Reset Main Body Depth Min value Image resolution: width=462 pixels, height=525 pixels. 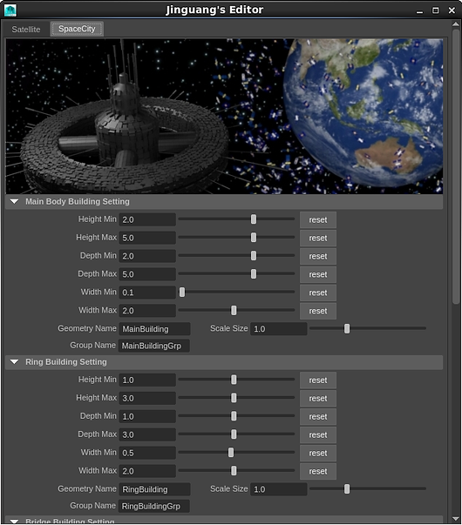(318, 256)
